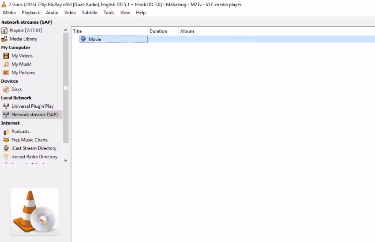Open the View menu

125,13
